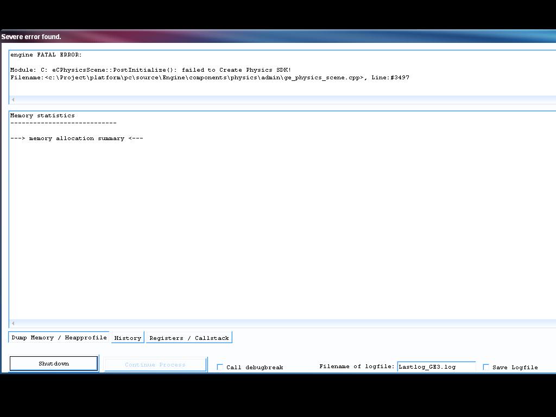Click the logfile filename input field
The height and width of the screenshot is (417, 556).
tap(436, 367)
